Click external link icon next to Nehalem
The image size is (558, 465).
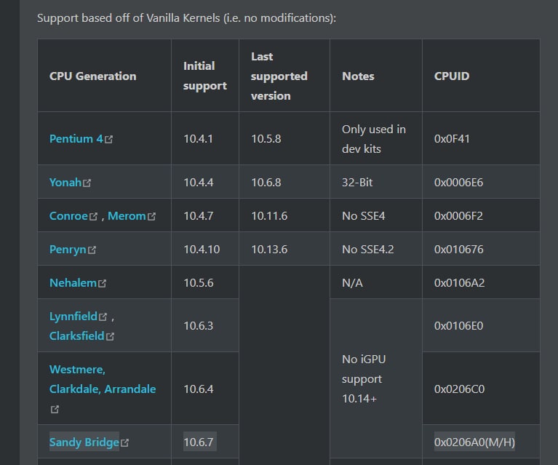(x=102, y=284)
